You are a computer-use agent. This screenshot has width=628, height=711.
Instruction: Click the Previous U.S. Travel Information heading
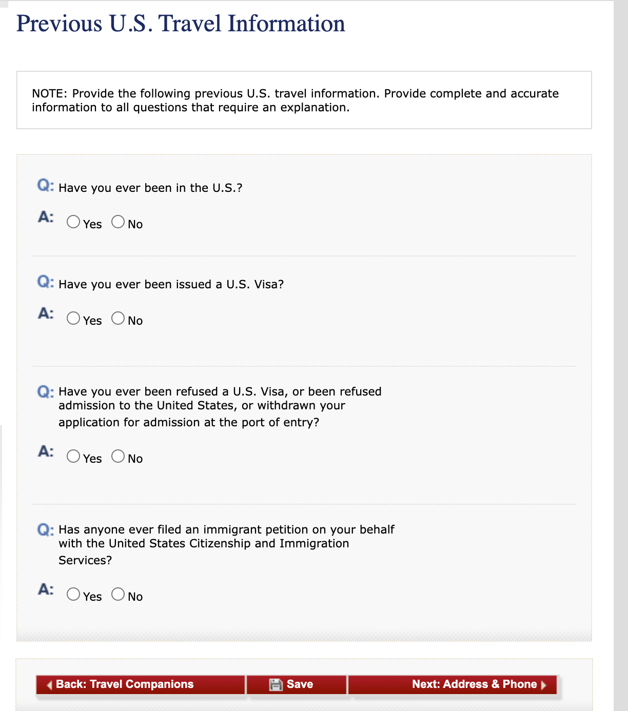tap(181, 24)
